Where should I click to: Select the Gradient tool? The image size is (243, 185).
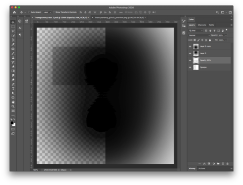(x=13, y=71)
